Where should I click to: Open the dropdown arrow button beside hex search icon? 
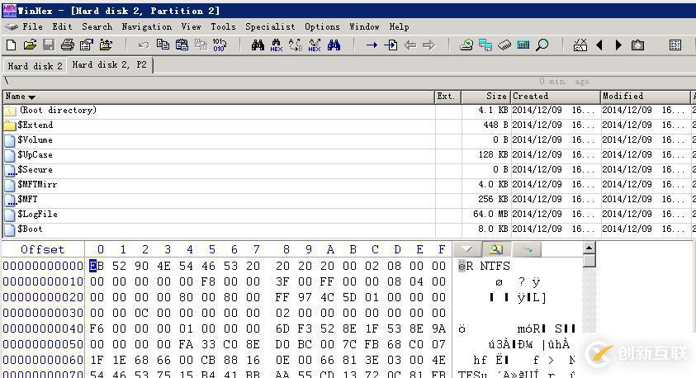click(467, 249)
